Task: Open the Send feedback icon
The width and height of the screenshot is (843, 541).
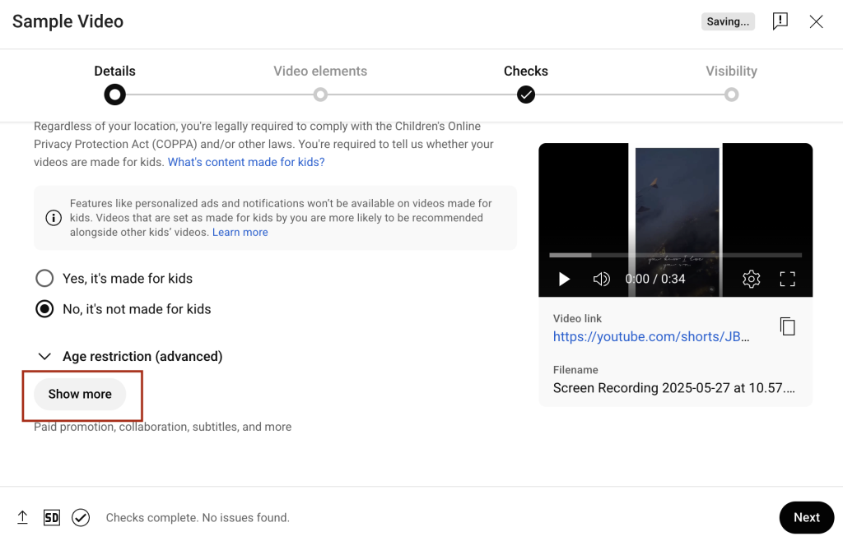Action: point(780,21)
